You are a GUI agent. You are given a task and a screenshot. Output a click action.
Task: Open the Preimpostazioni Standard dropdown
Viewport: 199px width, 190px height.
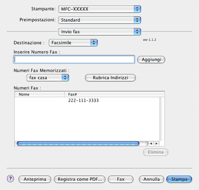coord(99,20)
